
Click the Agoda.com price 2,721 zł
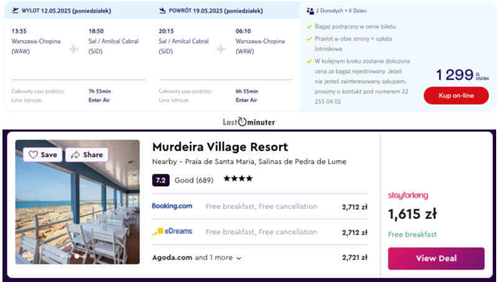(355, 258)
